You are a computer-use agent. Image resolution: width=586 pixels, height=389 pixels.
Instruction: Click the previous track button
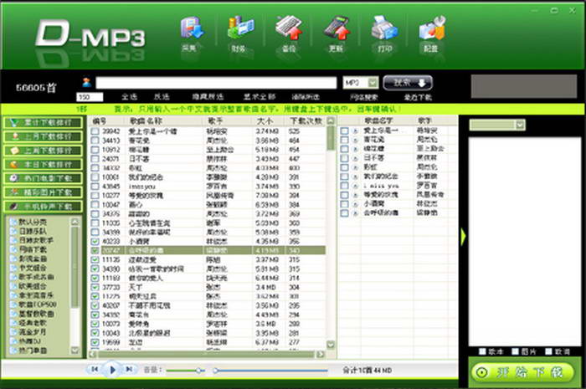pos(94,369)
